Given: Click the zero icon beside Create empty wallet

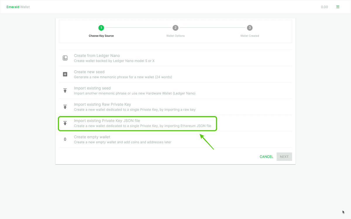Looking at the screenshot, I should (x=65, y=139).
